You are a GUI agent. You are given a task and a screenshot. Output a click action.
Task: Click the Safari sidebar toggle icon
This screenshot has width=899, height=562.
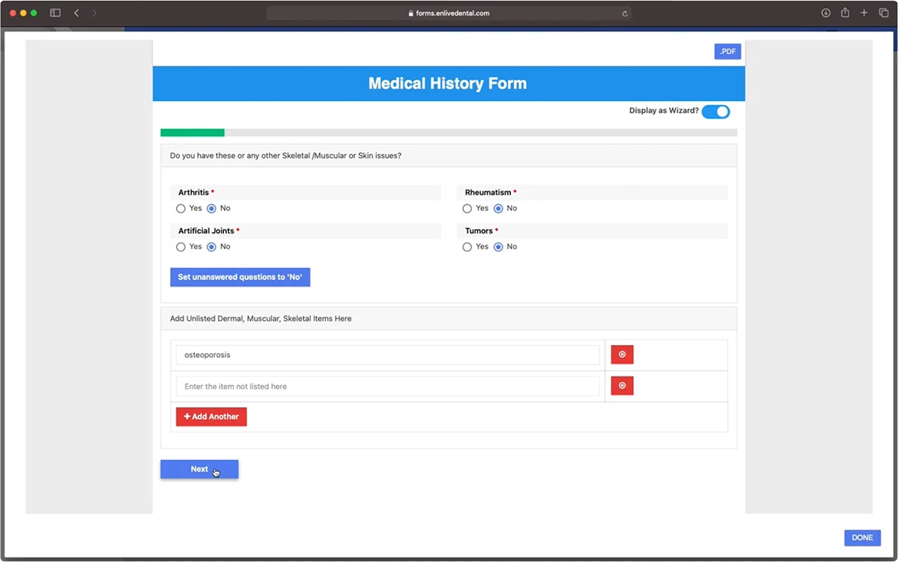tap(55, 13)
